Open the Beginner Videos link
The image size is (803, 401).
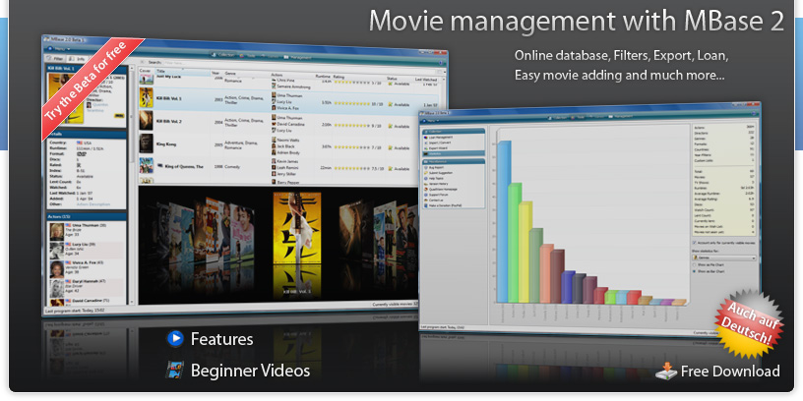pyautogui.click(x=250, y=371)
